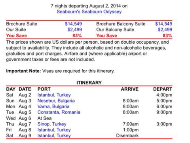
Task: Open the Constanta, Romania port link
Action: click(x=59, y=112)
